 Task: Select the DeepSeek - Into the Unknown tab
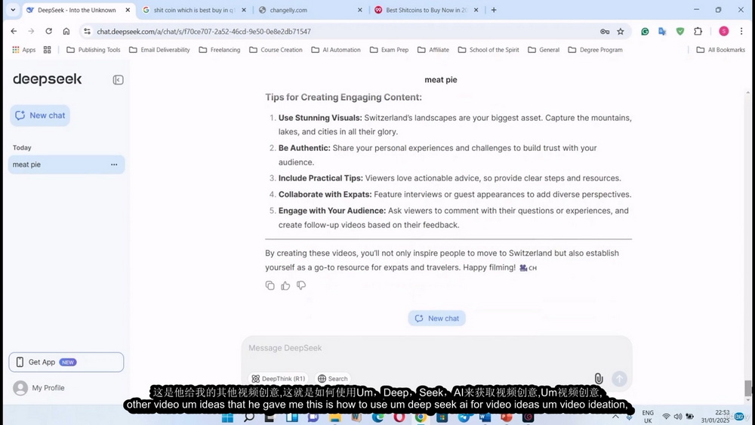coord(77,10)
